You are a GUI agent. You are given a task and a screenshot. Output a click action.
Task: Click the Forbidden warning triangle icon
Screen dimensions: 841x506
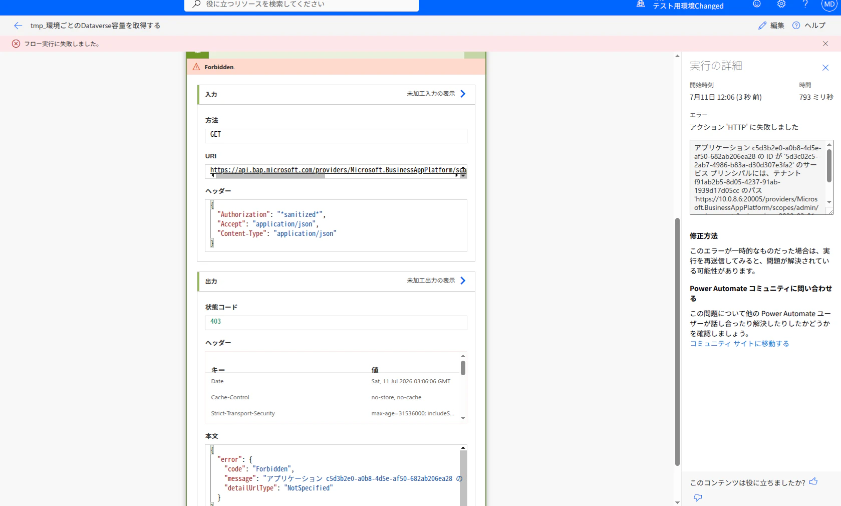pos(196,67)
